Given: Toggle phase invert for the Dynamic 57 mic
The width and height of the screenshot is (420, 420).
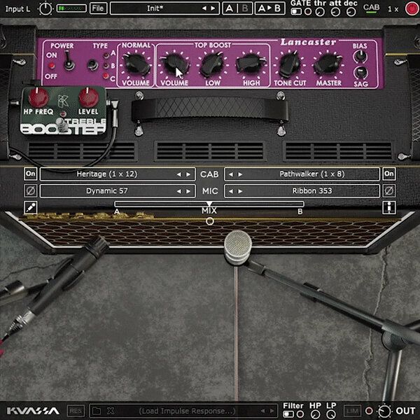Looking at the screenshot, I should (31, 190).
